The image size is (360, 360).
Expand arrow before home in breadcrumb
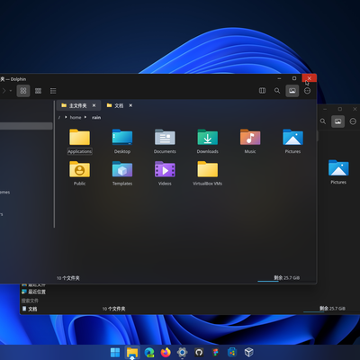[66, 117]
